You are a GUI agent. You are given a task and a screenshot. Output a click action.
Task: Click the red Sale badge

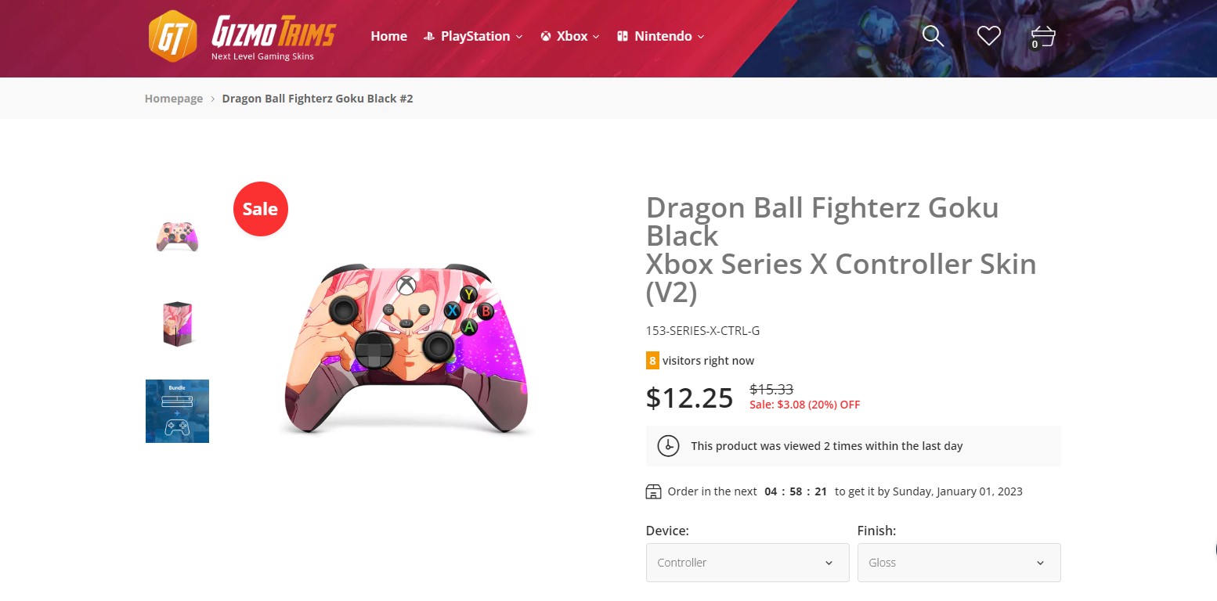(260, 209)
